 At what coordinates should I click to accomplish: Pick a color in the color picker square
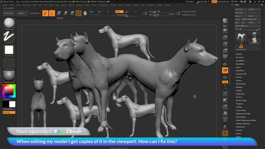click(x=9, y=91)
